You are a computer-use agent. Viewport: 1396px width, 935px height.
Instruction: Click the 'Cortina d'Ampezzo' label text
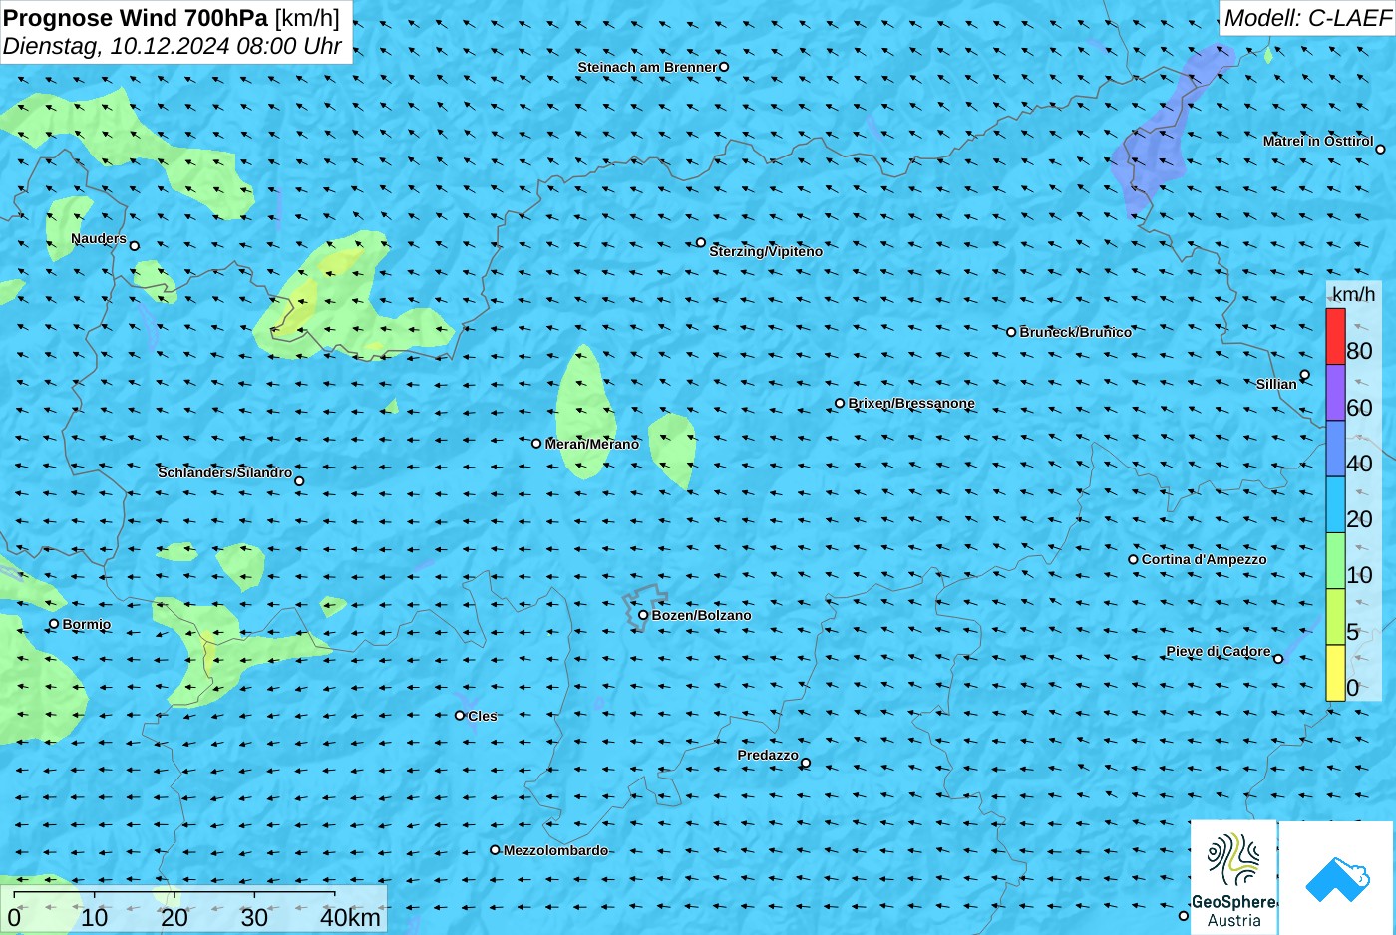pyautogui.click(x=1205, y=559)
